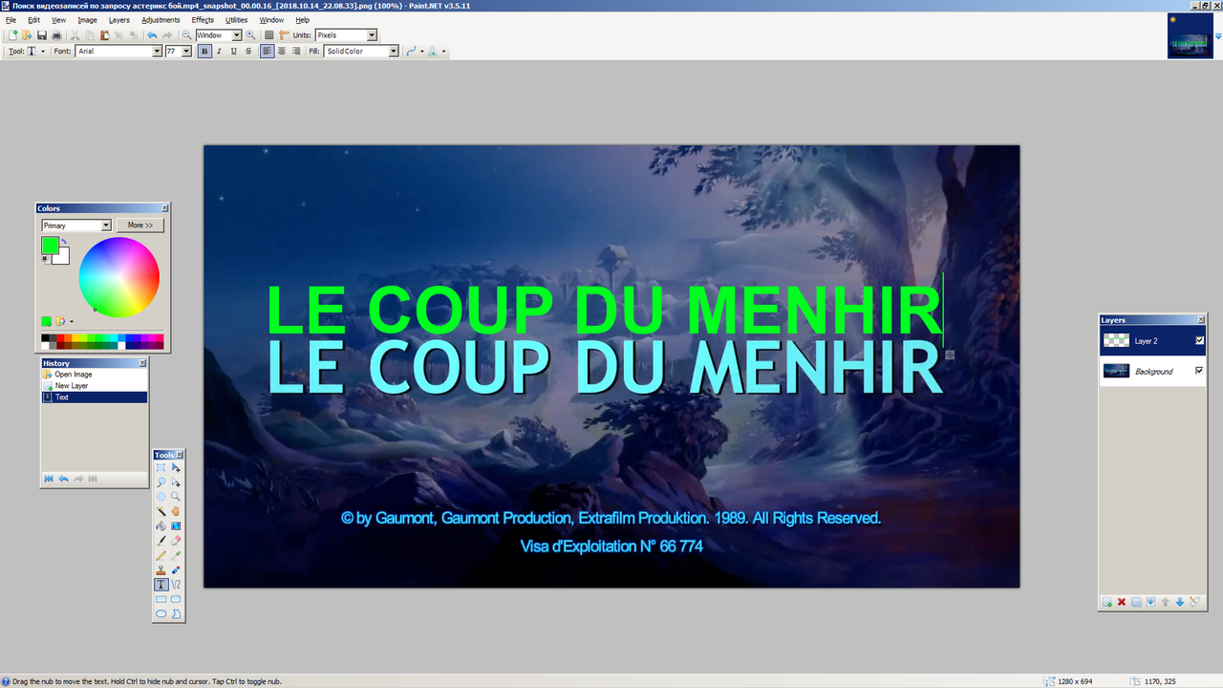Image resolution: width=1223 pixels, height=688 pixels.
Task: Set text alignment to center
Action: pos(282,51)
